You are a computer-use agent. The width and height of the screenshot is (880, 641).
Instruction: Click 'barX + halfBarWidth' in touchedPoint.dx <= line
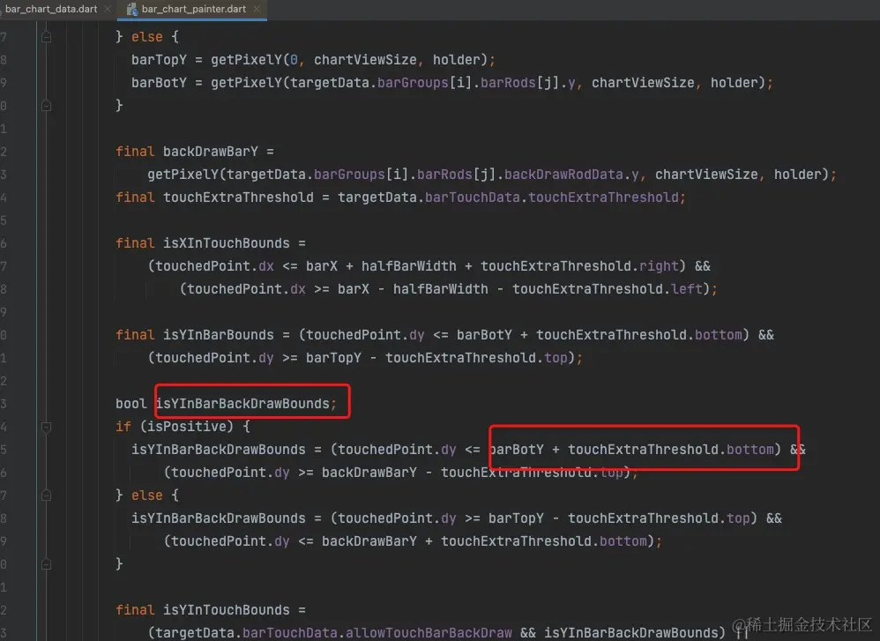point(381,266)
